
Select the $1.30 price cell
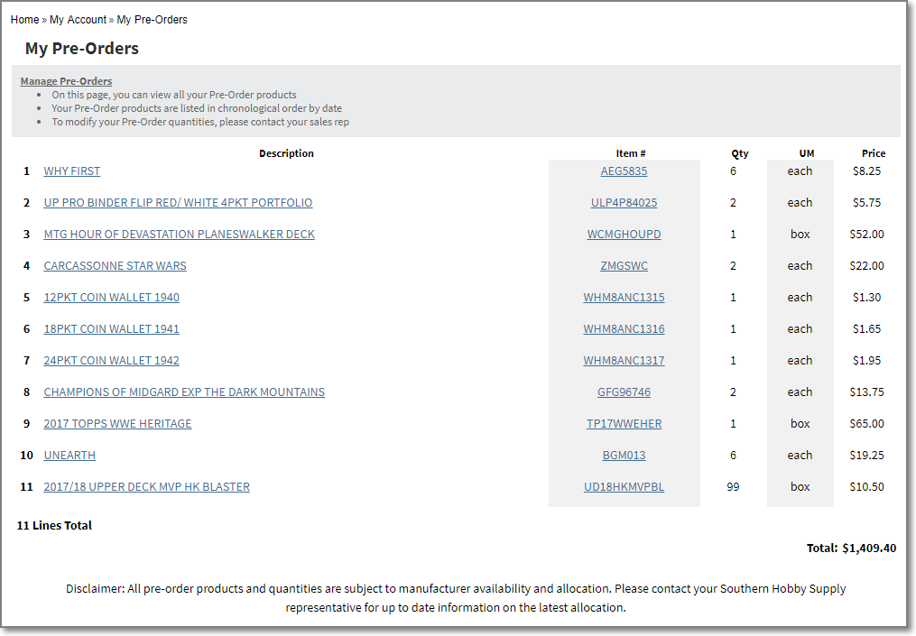click(867, 298)
